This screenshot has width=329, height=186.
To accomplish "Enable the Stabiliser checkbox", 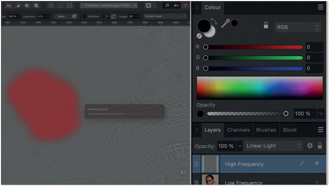I will pos(85,16).
